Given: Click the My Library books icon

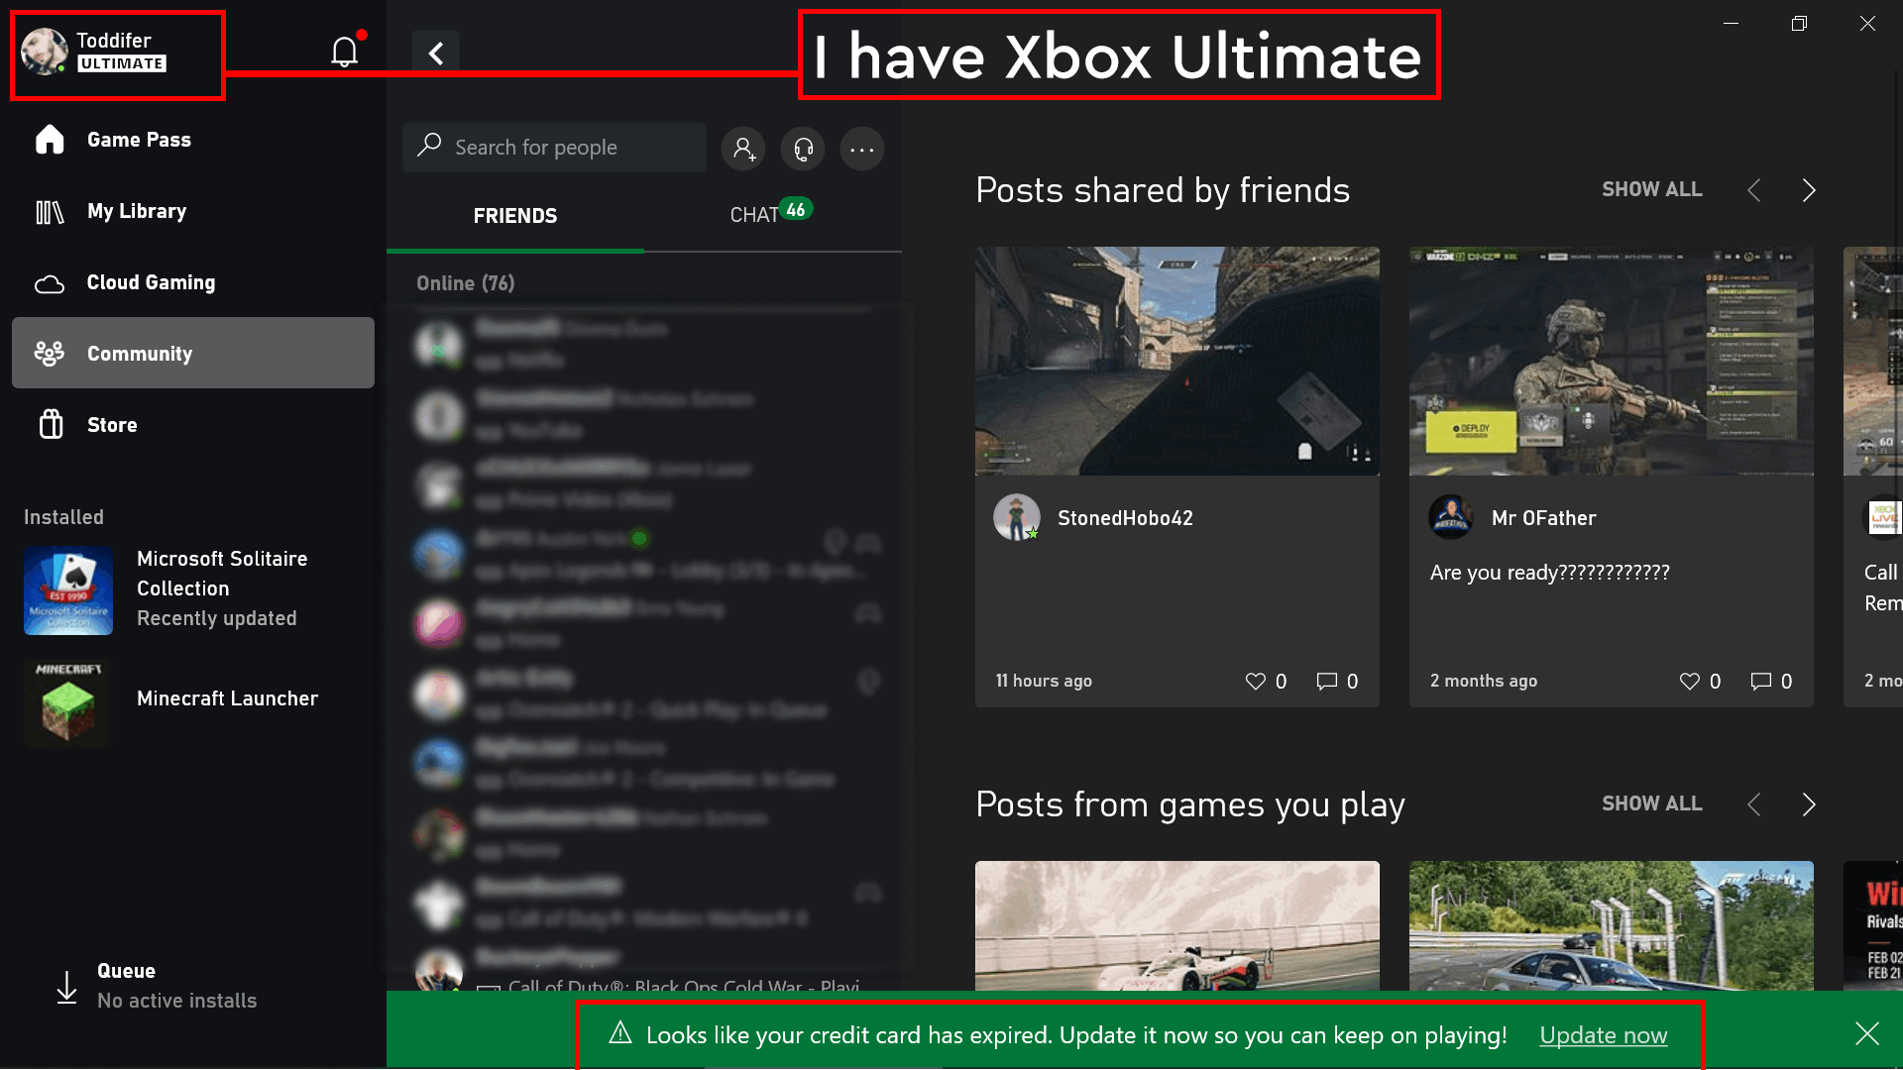Looking at the screenshot, I should click(50, 211).
